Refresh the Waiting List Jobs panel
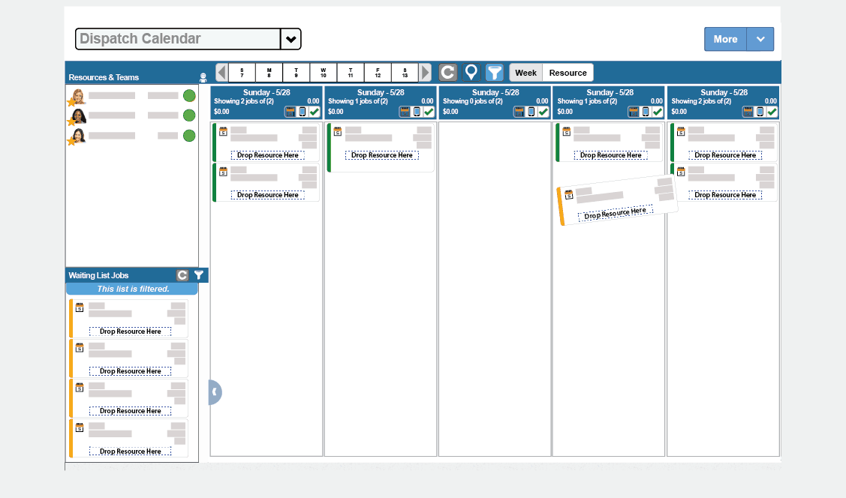Image resolution: width=846 pixels, height=498 pixels. point(182,275)
